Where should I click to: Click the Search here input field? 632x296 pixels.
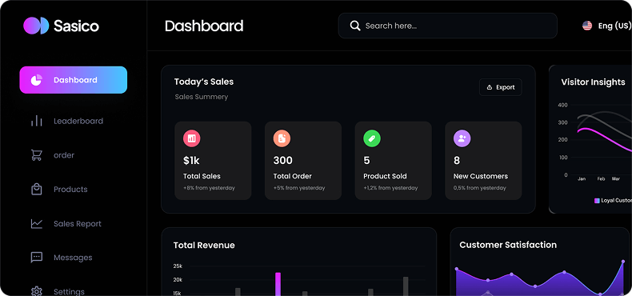tap(448, 26)
